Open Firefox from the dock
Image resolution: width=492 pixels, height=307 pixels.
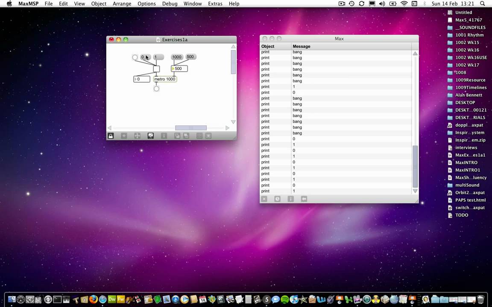click(94, 299)
